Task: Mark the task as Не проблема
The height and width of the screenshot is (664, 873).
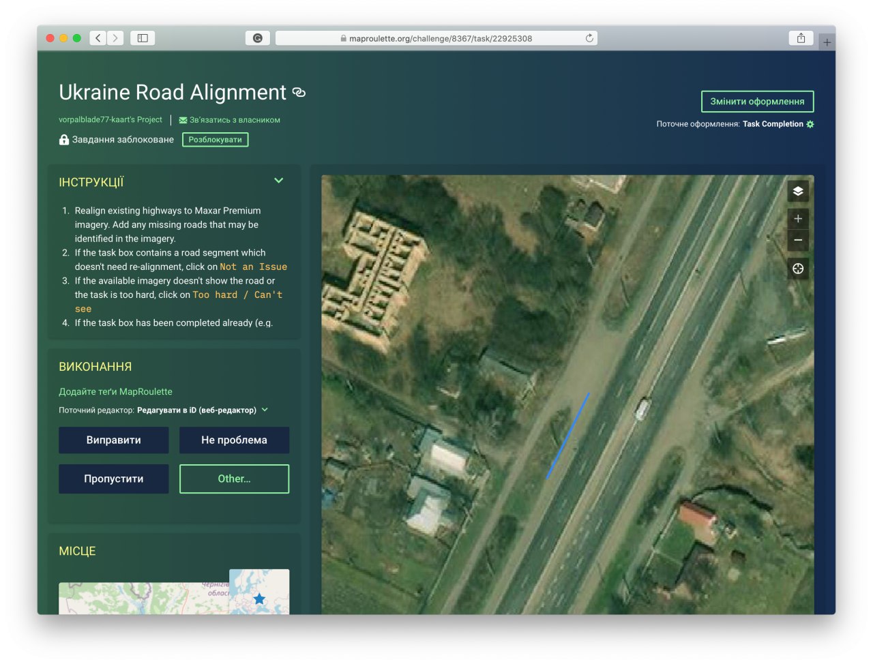Action: [x=234, y=440]
